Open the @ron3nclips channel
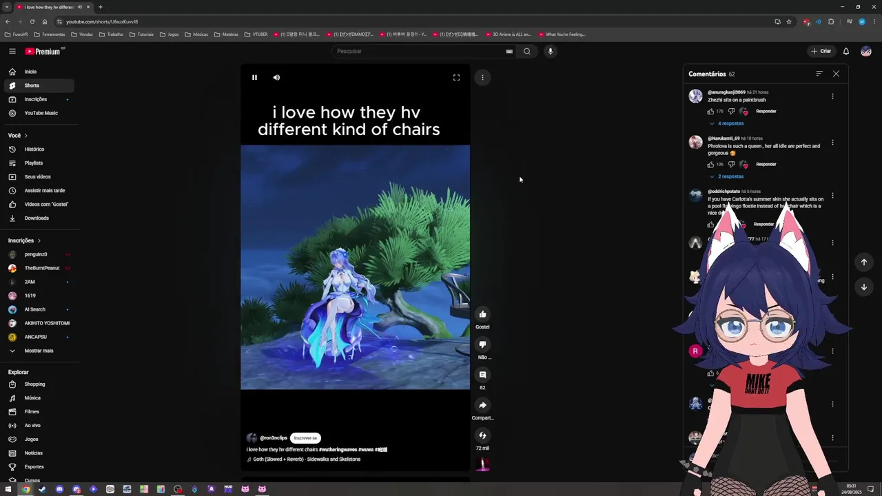 [x=274, y=438]
